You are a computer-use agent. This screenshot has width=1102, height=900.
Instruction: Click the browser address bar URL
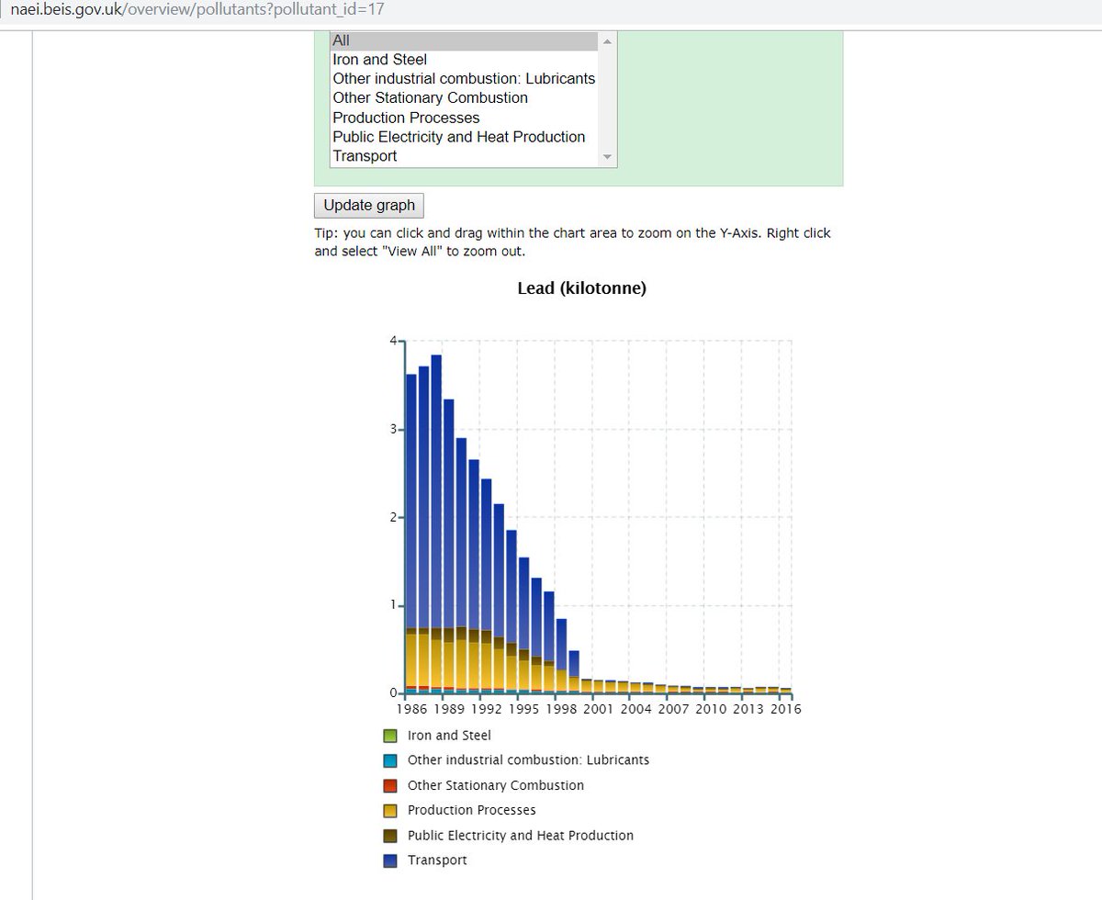click(x=197, y=8)
